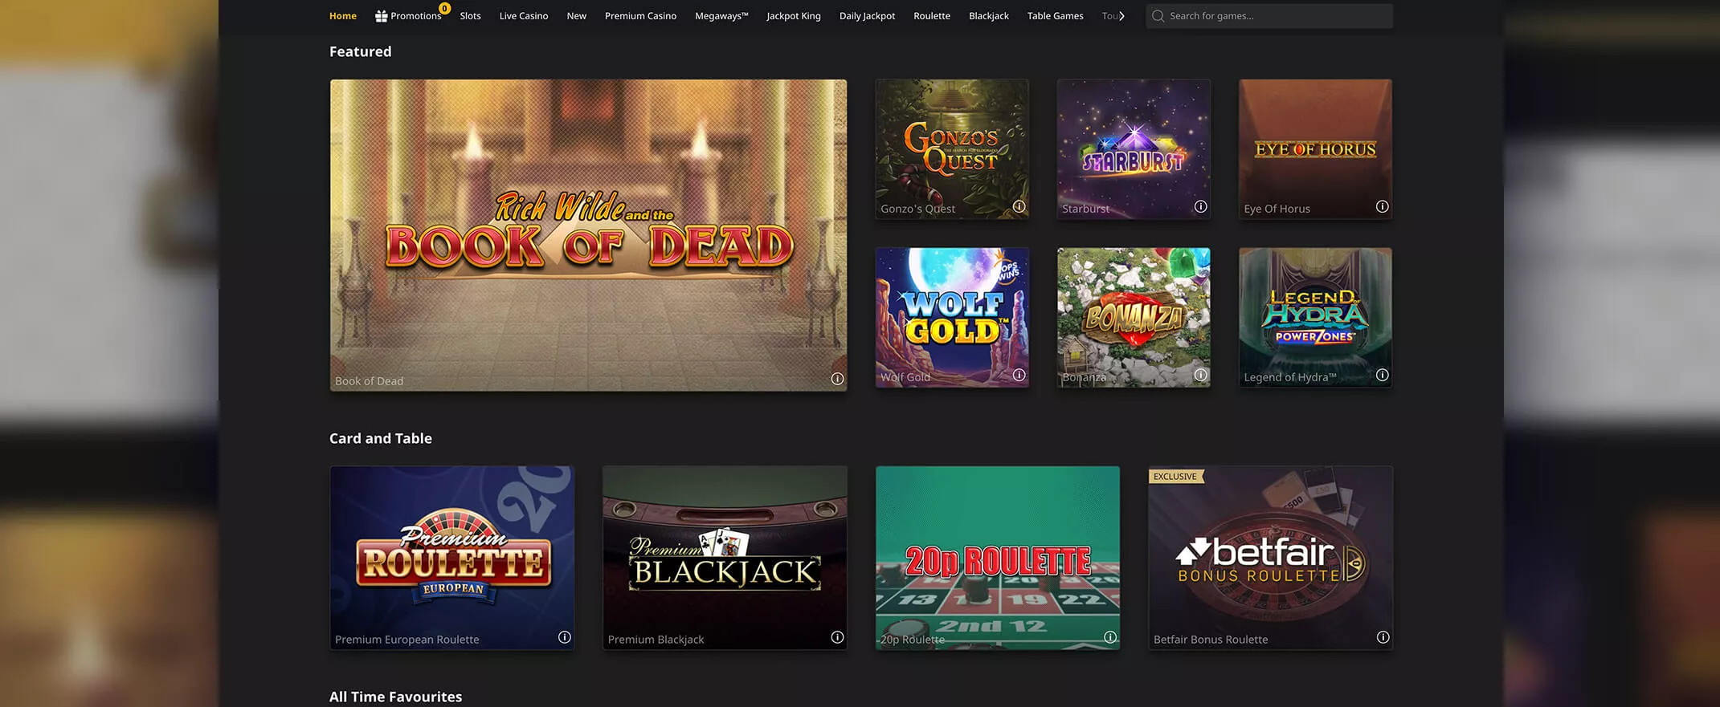Open the Megaways category
Viewport: 1720px width, 707px height.
pos(721,16)
